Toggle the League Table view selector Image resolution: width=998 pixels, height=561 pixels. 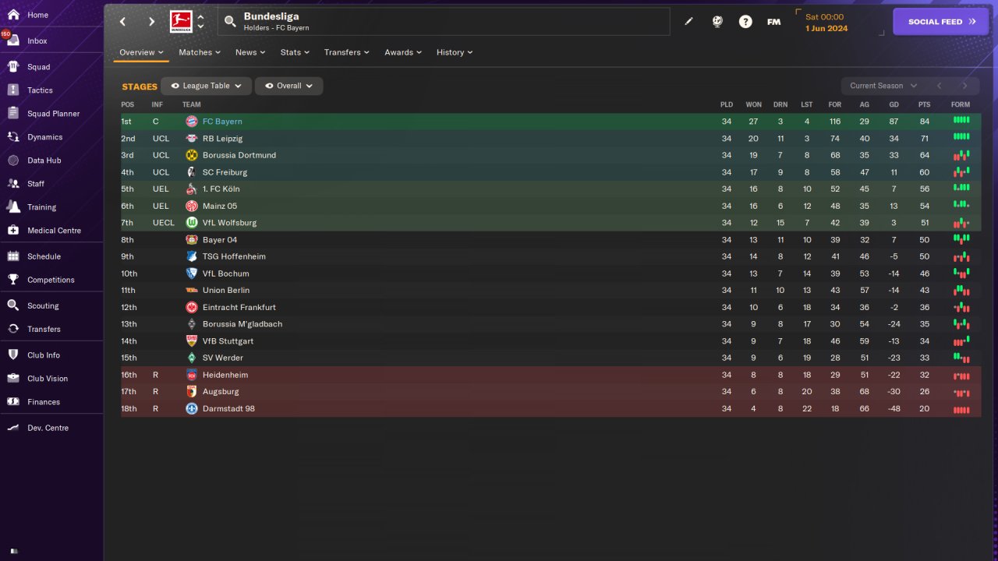206,86
